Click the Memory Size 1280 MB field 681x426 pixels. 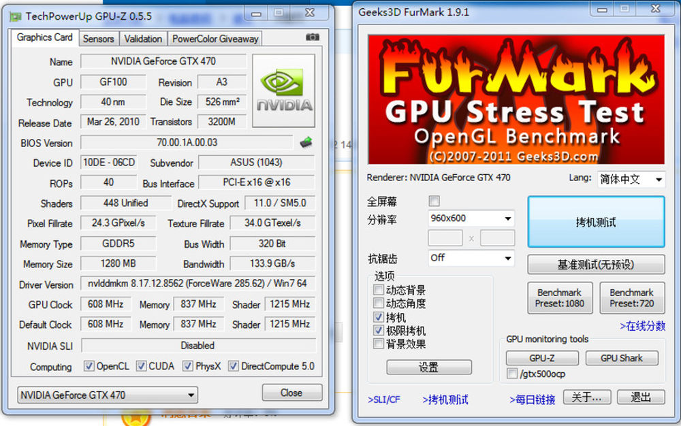pyautogui.click(x=118, y=263)
